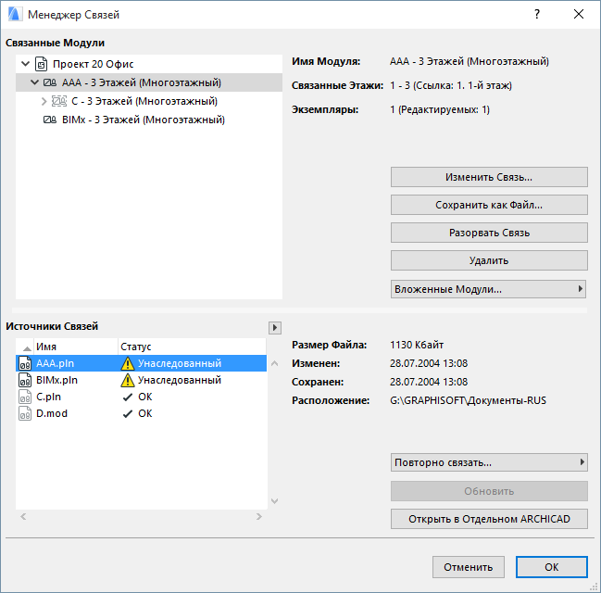Click the file size value 1130 Кбайт
Viewport: 601px width, 593px height.
[x=417, y=345]
